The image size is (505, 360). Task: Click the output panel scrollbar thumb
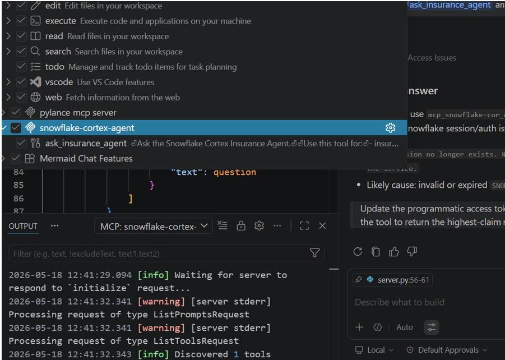point(333,269)
